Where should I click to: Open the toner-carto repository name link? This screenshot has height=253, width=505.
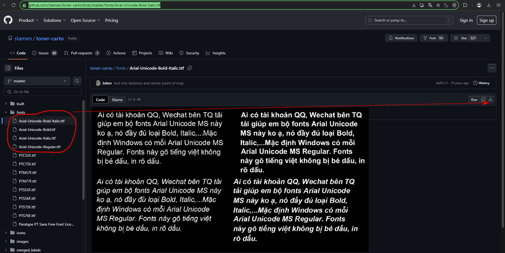click(x=50, y=39)
